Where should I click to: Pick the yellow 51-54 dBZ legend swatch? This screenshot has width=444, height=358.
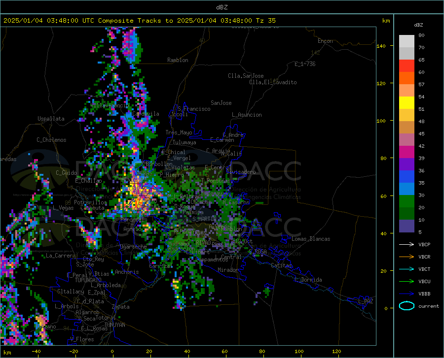[407, 102]
